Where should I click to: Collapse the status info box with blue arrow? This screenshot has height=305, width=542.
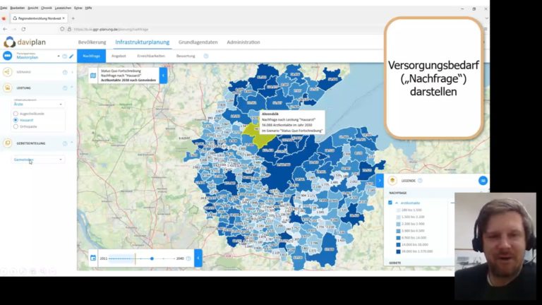(x=163, y=76)
